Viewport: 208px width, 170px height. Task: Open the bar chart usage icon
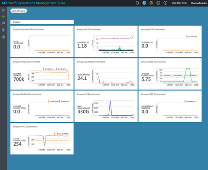(3, 36)
